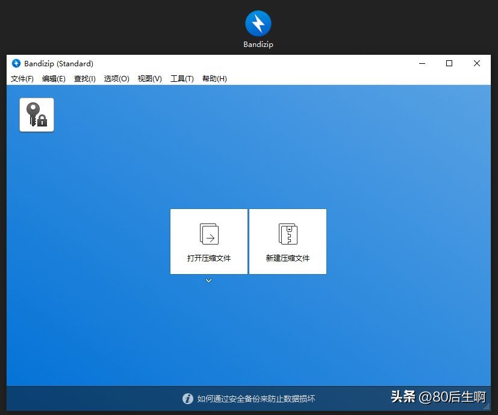Open the 帮助(H) menu
The height and width of the screenshot is (415, 498).
click(x=214, y=78)
